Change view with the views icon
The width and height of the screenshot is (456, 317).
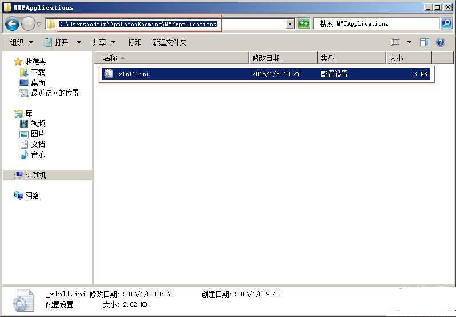pyautogui.click(x=395, y=42)
